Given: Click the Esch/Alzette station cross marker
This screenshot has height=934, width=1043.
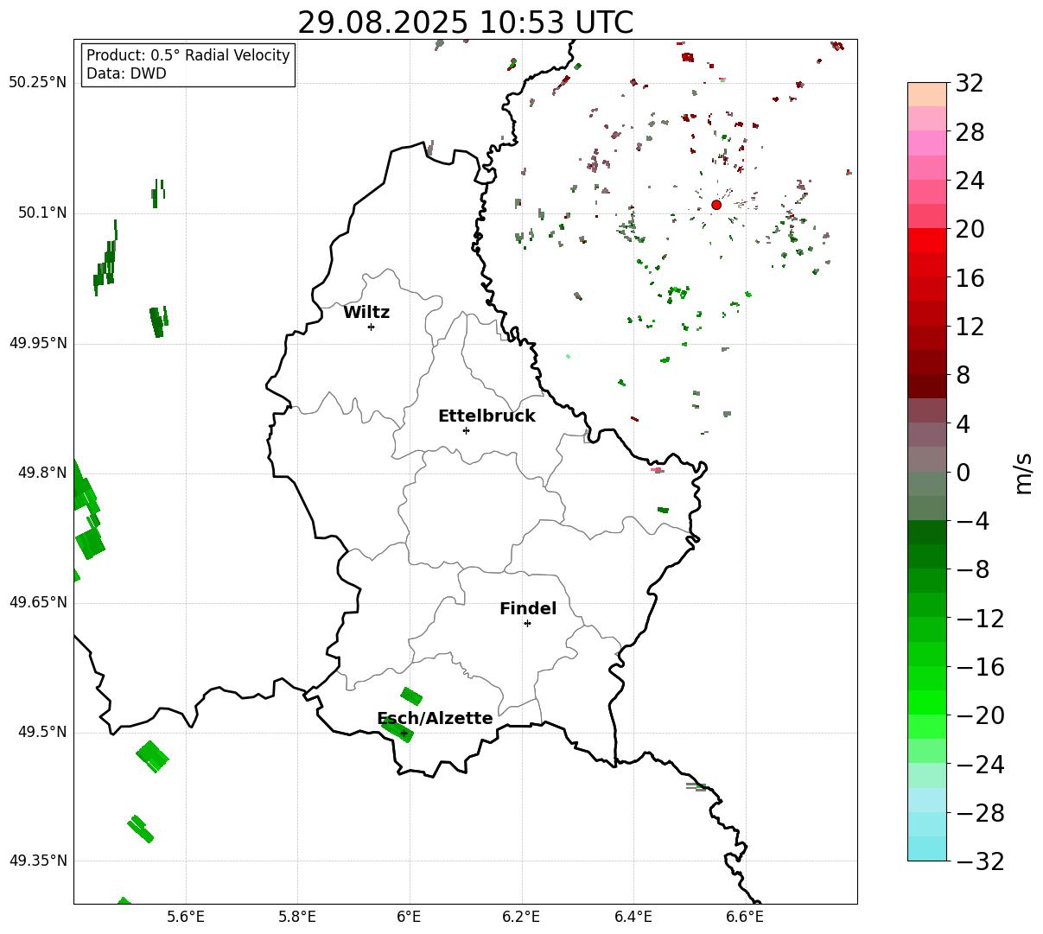Looking at the screenshot, I should (x=404, y=733).
